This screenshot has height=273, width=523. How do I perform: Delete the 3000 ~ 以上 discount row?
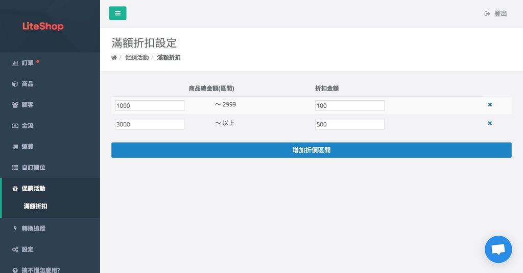point(490,123)
